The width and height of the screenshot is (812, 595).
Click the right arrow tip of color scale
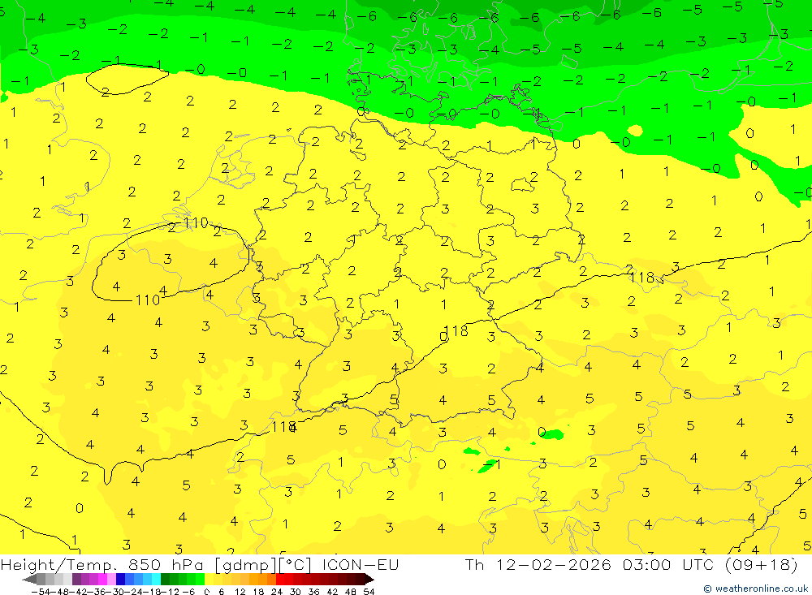369,579
